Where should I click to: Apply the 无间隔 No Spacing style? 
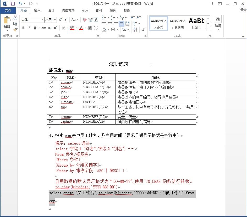(x=177, y=24)
